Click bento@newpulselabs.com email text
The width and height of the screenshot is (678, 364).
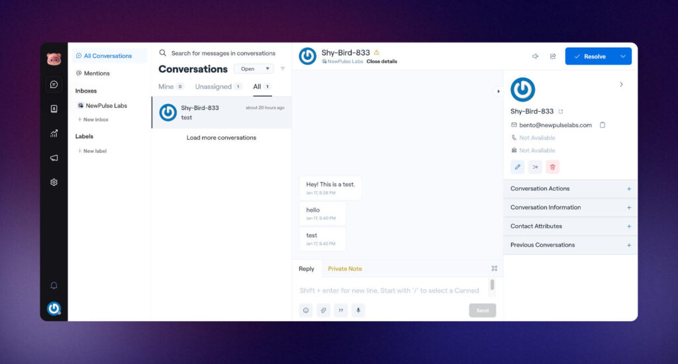coord(556,125)
